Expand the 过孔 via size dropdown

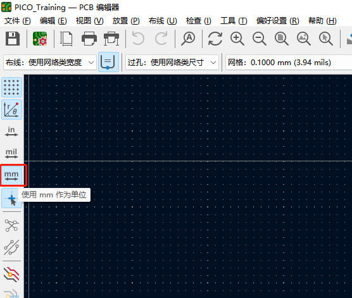(x=172, y=63)
